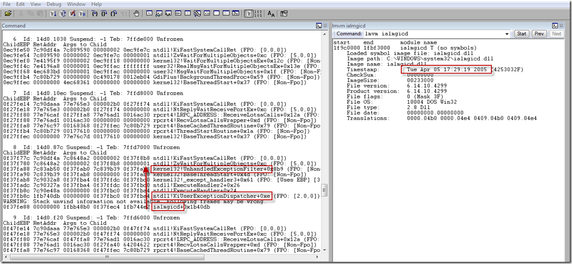This screenshot has width=572, height=264.
Task: Switch to Source Mode Off toggle
Action: pyautogui.click(x=258, y=14)
